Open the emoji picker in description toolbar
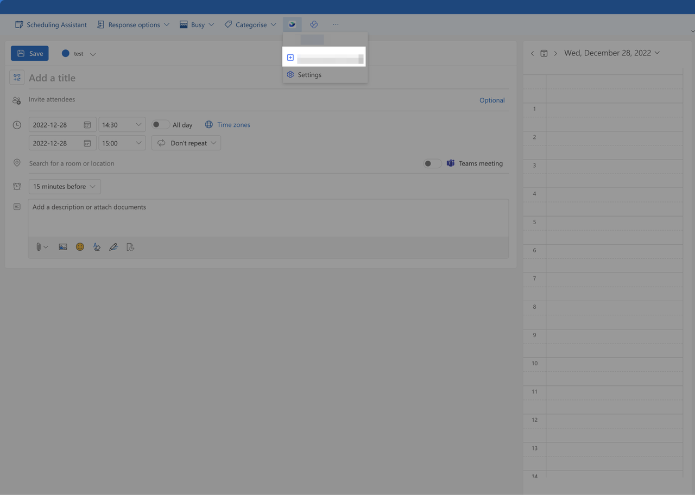The image size is (695, 495). tap(80, 247)
